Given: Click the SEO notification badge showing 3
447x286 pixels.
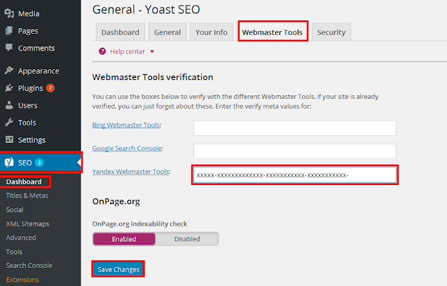Looking at the screenshot, I should tap(39, 163).
